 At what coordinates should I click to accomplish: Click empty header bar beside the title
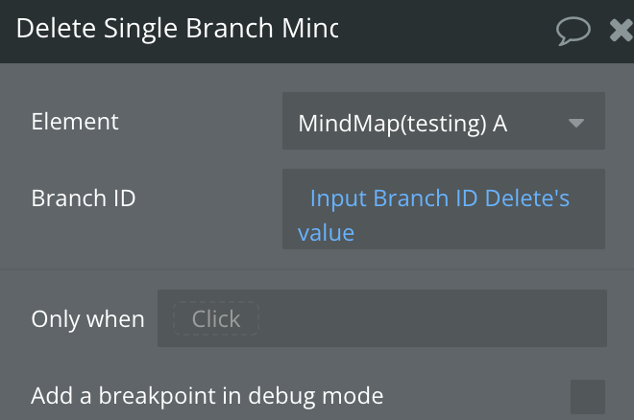point(445,31)
